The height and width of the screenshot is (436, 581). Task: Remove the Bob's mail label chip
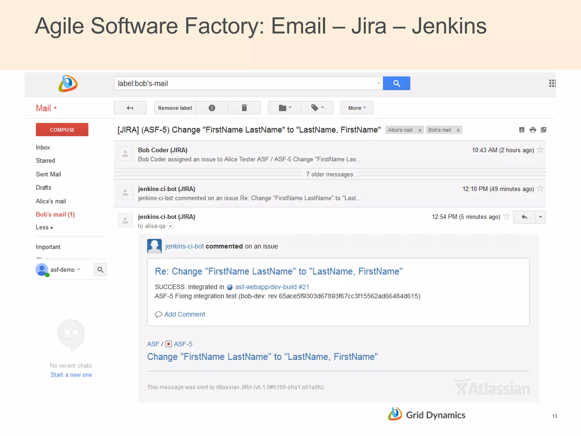pyautogui.click(x=458, y=130)
